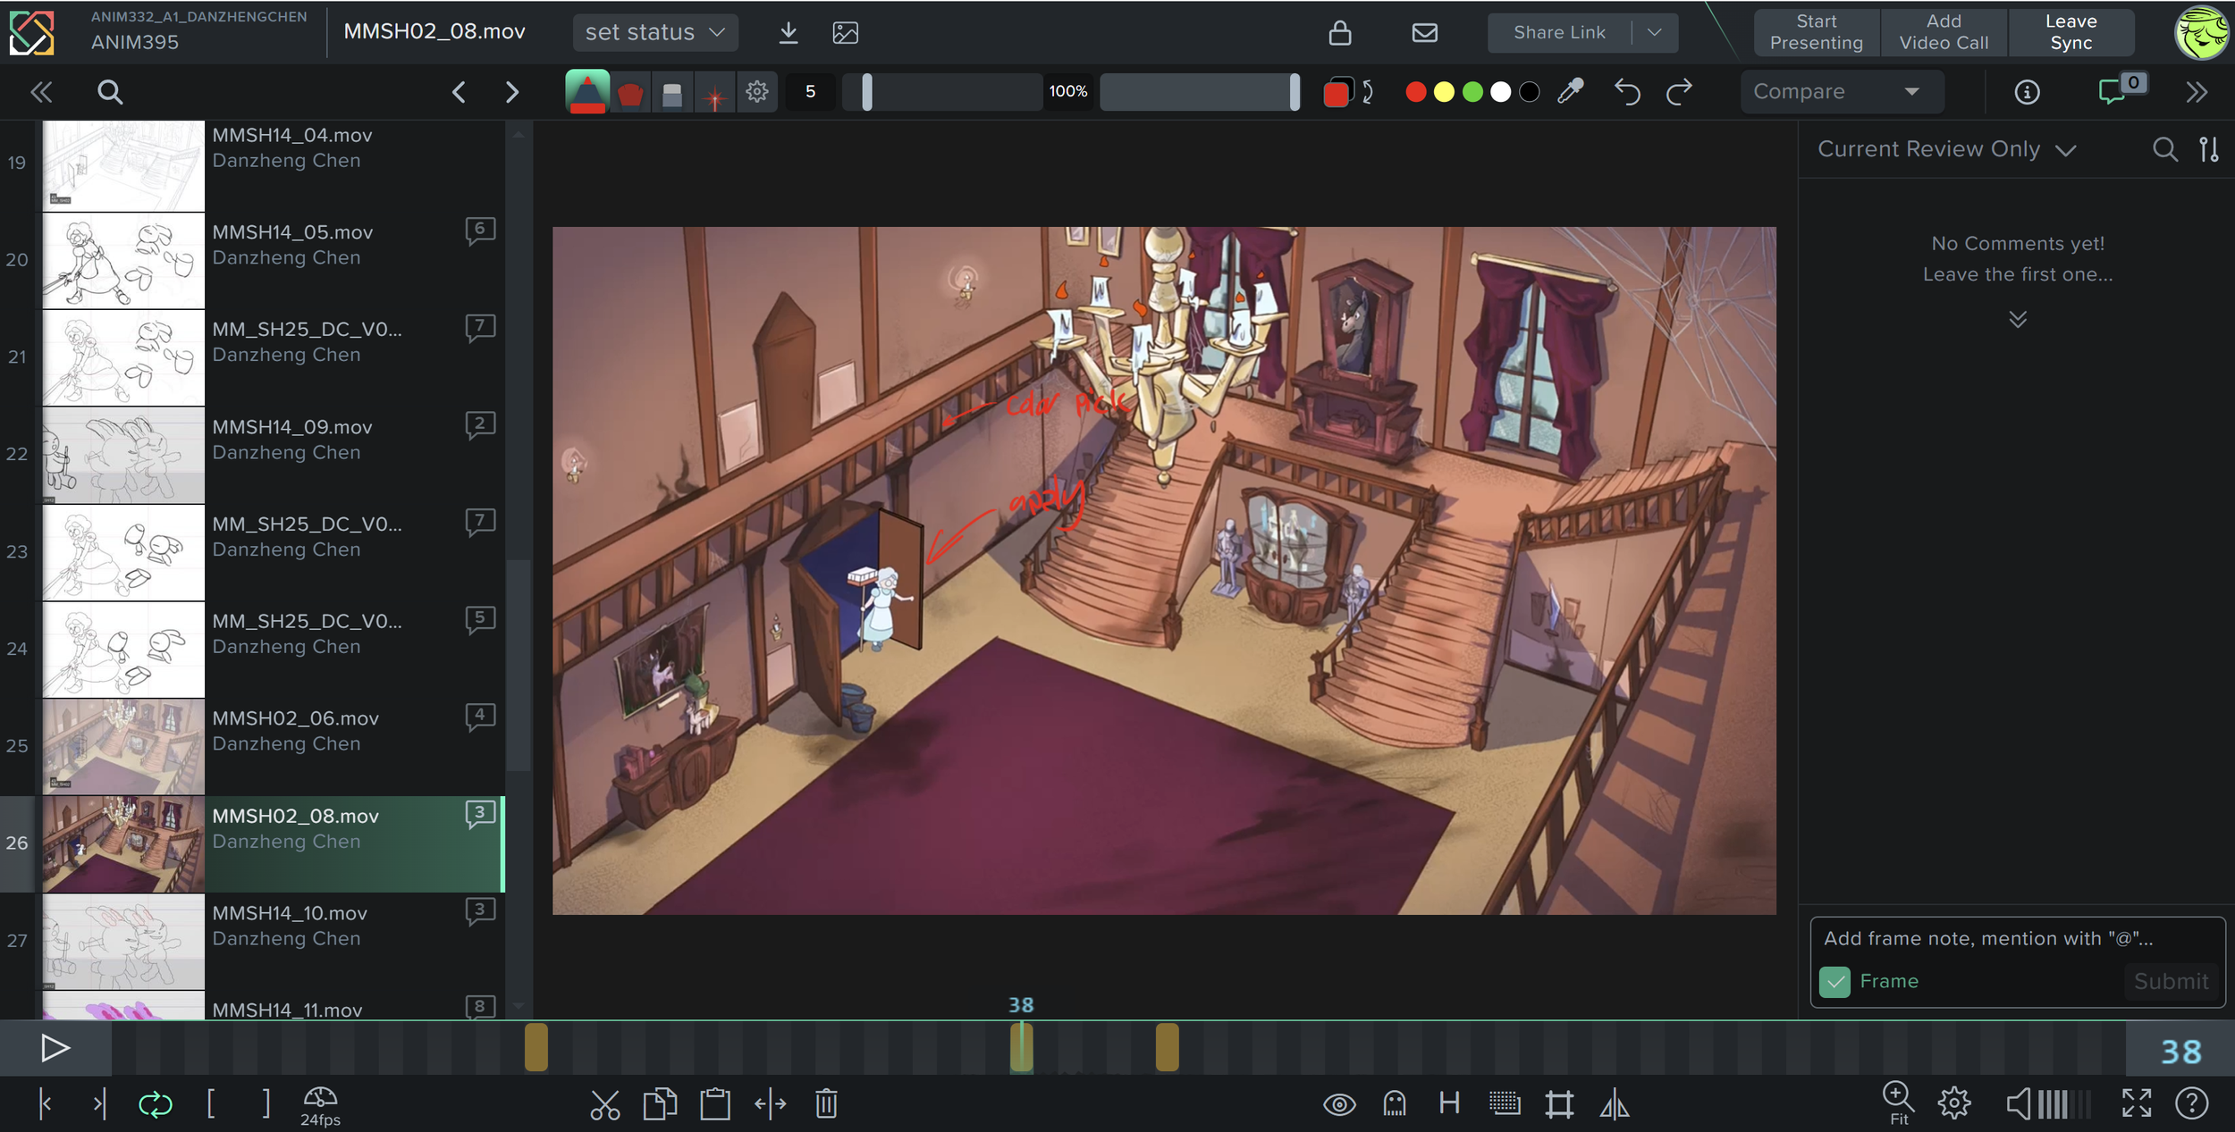This screenshot has width=2235, height=1132.
Task: Mirror the image with flip icon
Action: pos(1615,1104)
